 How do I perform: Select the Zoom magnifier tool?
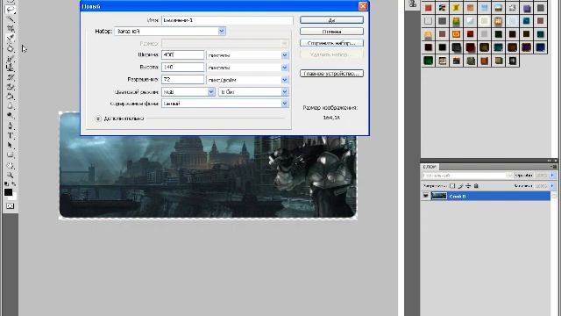click(10, 175)
